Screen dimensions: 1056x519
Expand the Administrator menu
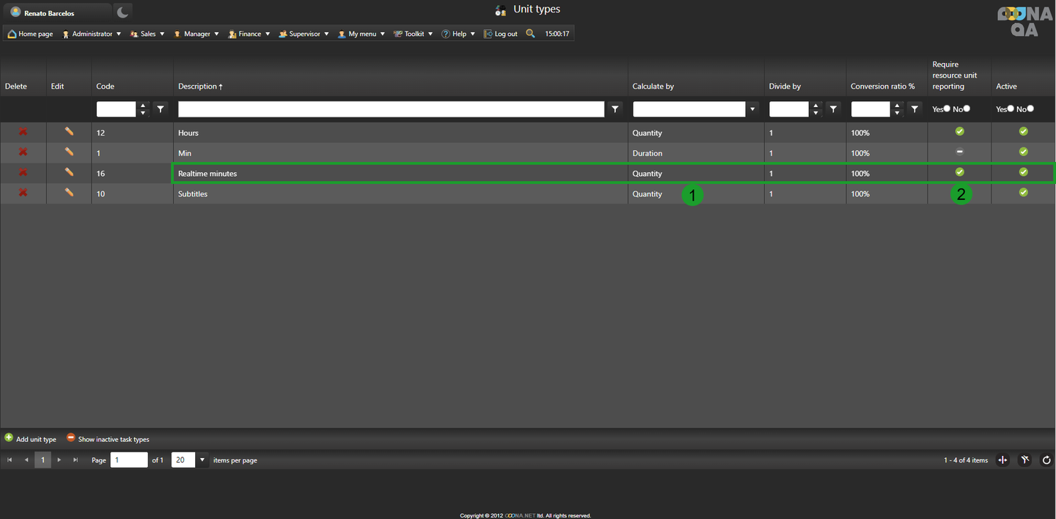tap(92, 34)
